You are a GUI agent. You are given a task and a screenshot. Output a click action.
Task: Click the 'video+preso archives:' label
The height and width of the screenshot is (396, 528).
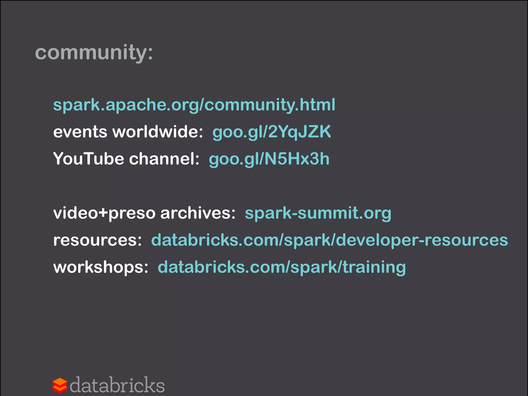click(x=144, y=214)
